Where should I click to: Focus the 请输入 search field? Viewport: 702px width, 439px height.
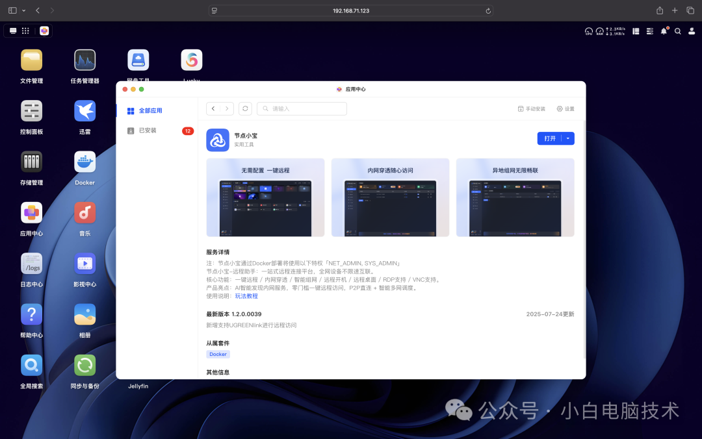click(x=302, y=108)
